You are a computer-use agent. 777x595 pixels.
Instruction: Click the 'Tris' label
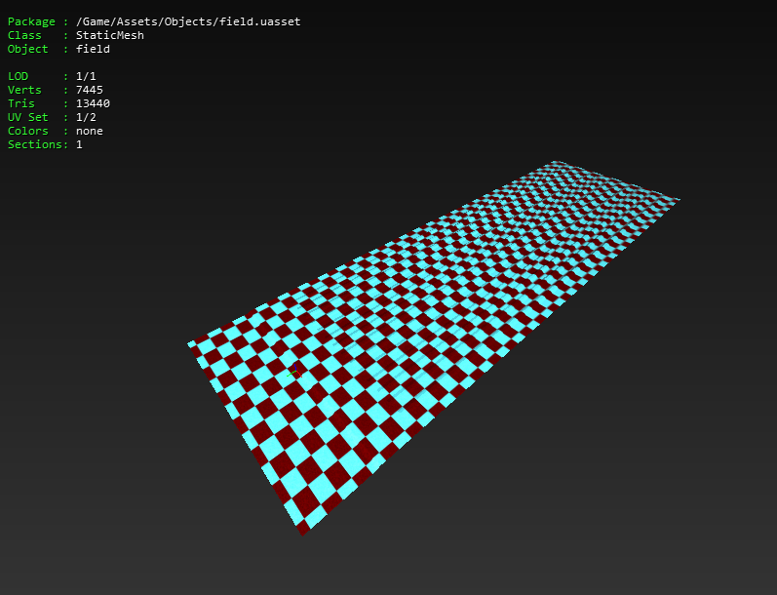pos(20,103)
